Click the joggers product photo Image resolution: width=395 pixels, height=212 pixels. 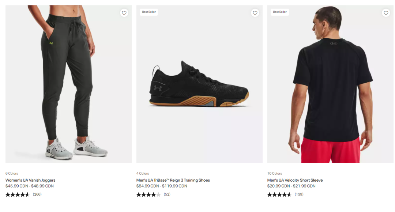(68, 84)
